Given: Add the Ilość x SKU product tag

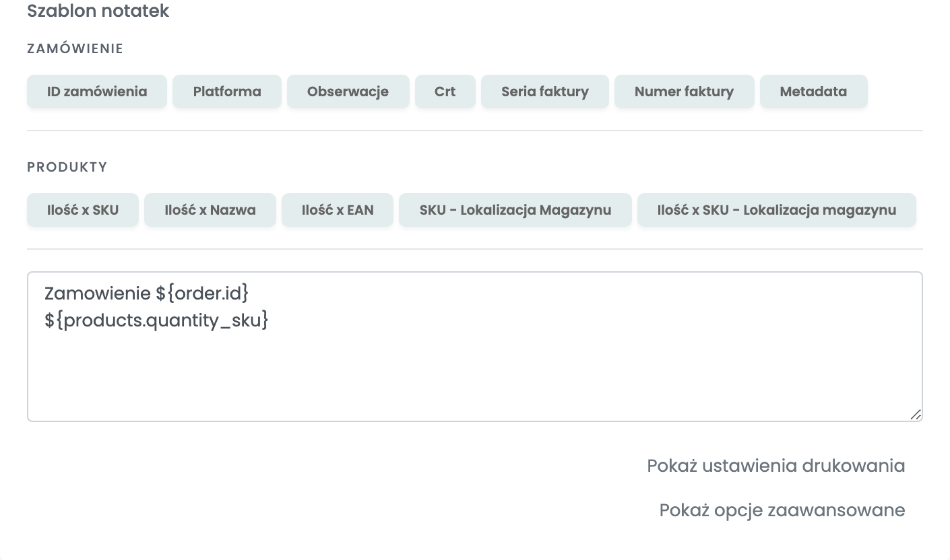Looking at the screenshot, I should tap(83, 210).
